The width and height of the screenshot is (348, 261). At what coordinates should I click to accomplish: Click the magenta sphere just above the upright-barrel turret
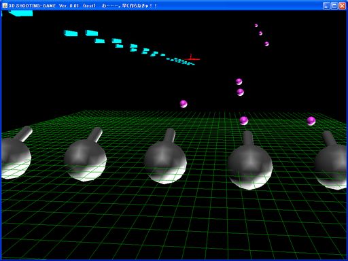pos(244,121)
